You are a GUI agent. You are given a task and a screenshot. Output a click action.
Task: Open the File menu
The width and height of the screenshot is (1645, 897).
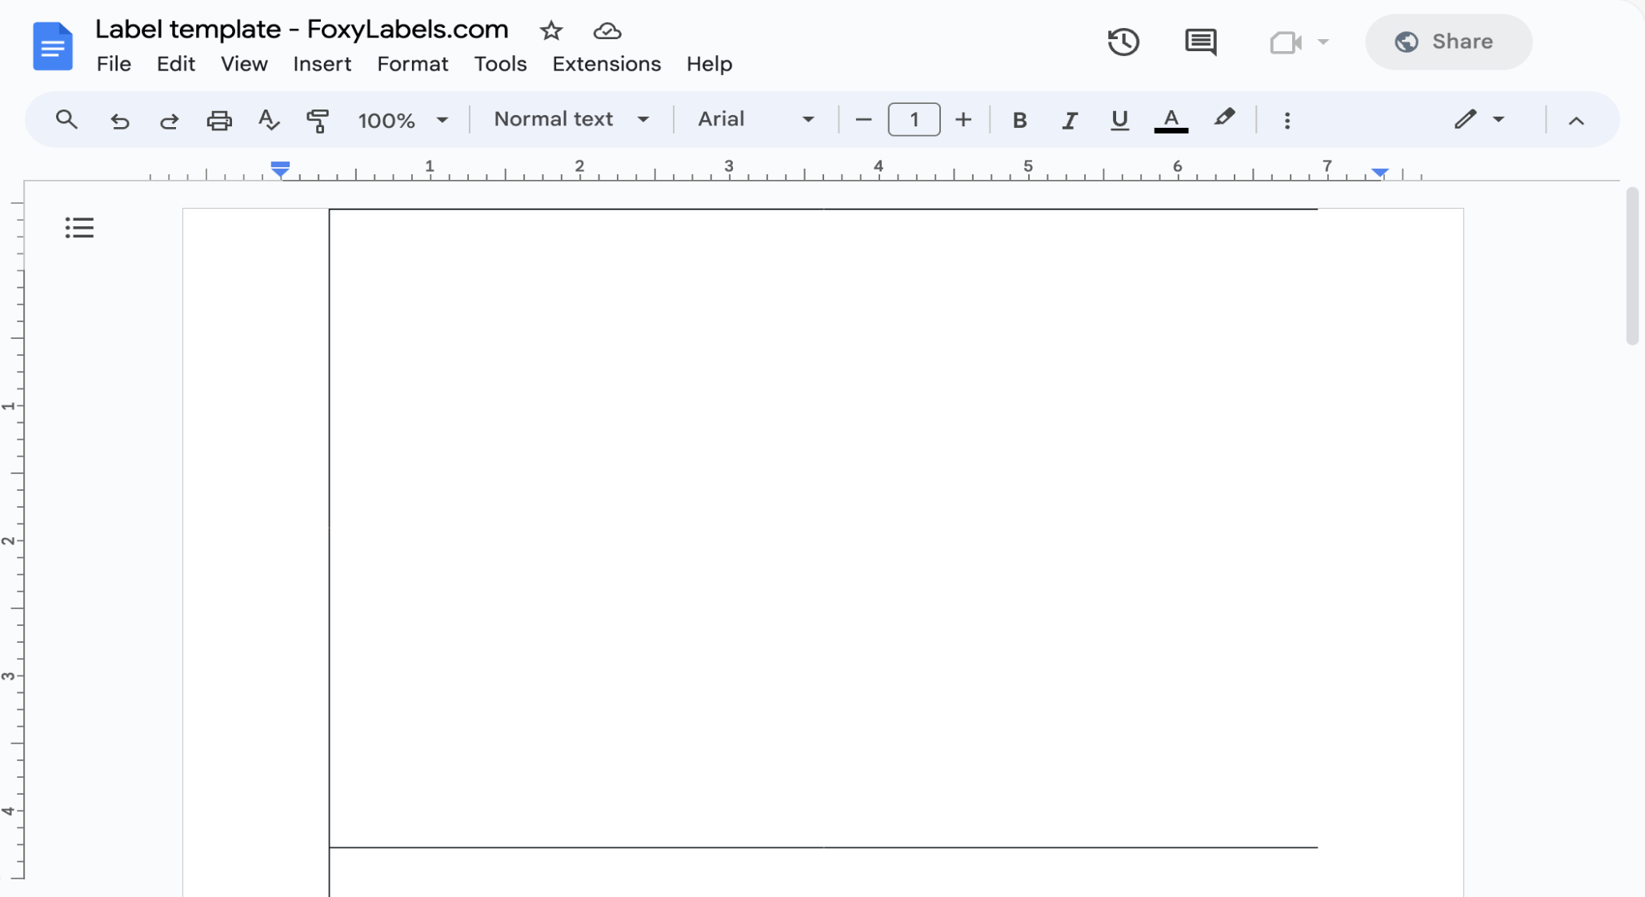coord(114,64)
